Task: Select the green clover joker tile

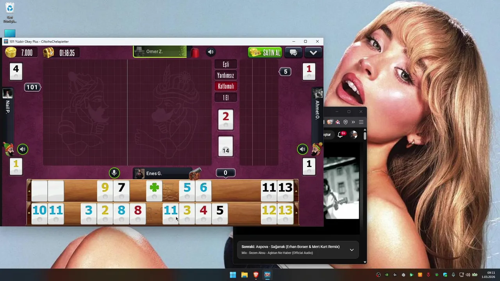Action: [x=154, y=190]
